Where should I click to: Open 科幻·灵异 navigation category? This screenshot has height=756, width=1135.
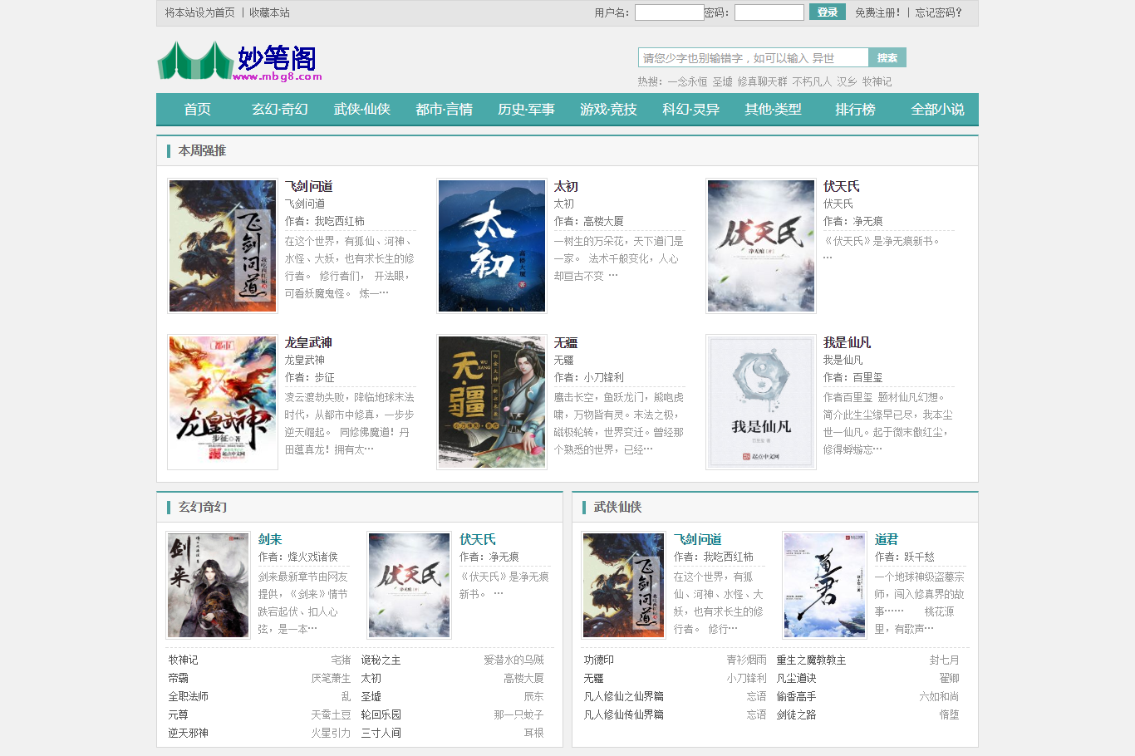tap(691, 110)
